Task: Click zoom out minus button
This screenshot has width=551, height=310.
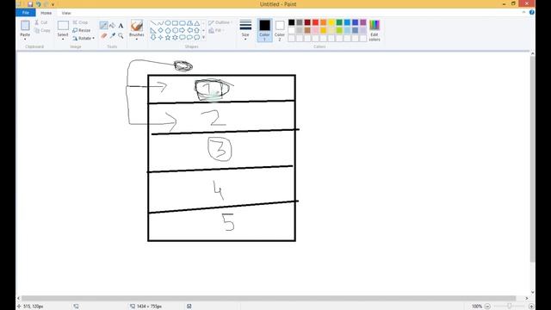Action: 487,307
